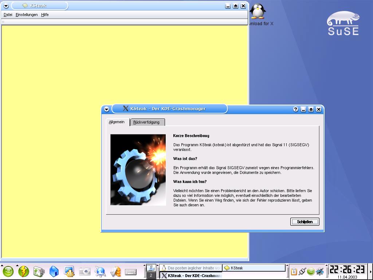Activate the 'KSteak - Der KDE-Crashmanager' taskbar entry
Screen dimensions: 373x280
tap(191, 276)
